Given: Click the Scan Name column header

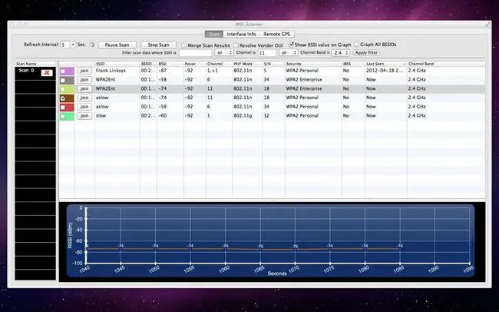Looking at the screenshot, I should coord(35,64).
